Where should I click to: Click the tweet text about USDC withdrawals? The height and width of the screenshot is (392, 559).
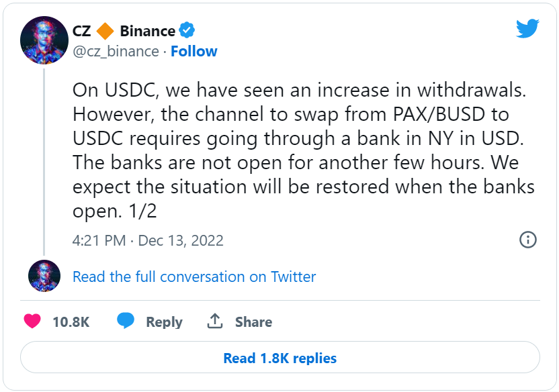302,150
